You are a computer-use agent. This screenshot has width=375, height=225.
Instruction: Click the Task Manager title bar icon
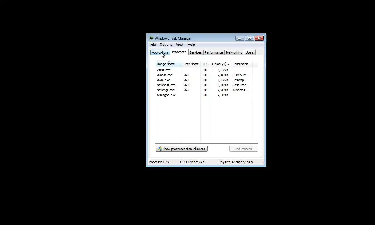click(x=151, y=38)
